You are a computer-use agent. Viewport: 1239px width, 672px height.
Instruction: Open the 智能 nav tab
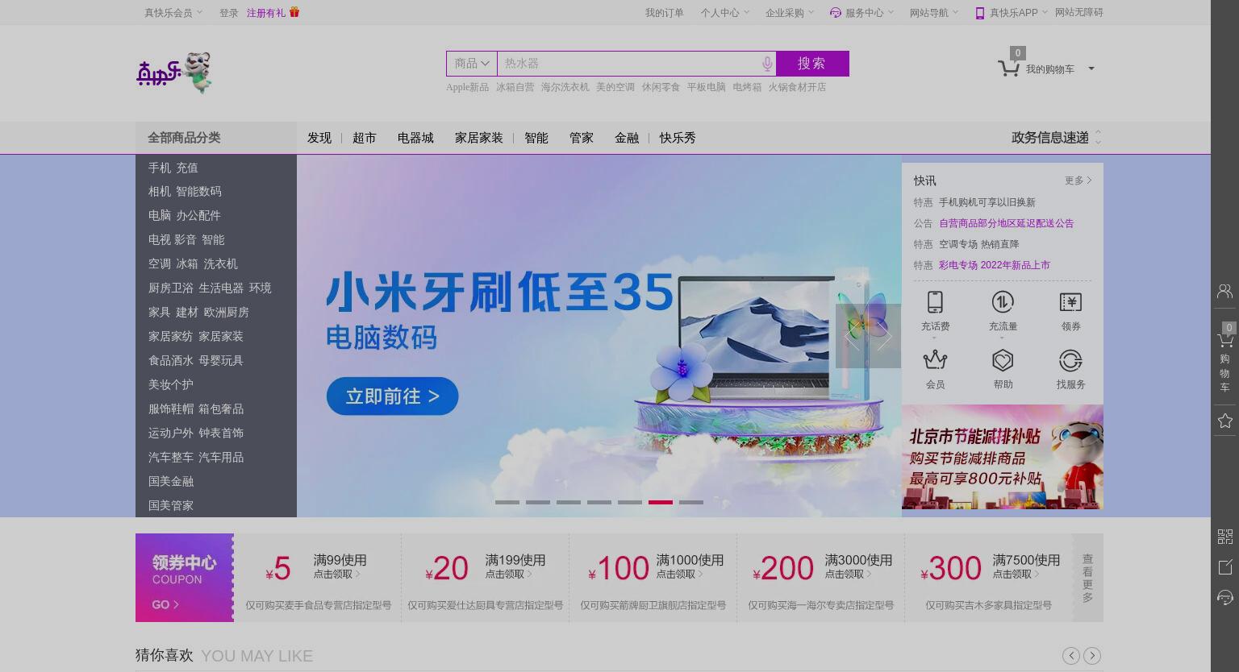[x=536, y=138]
